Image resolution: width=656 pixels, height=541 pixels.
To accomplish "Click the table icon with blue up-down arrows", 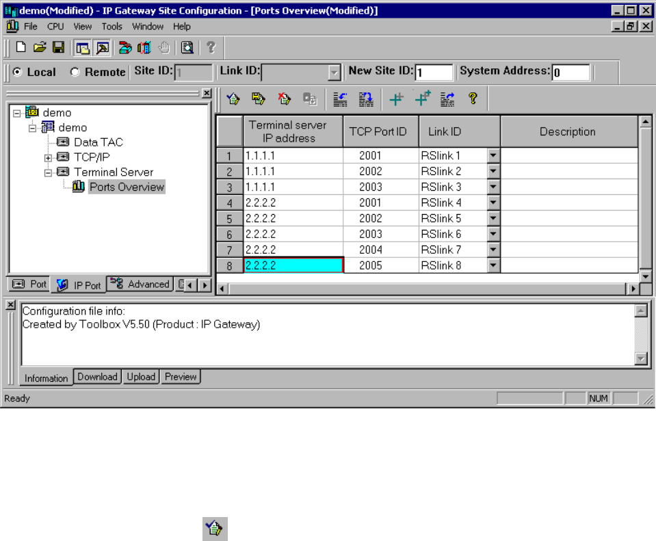I will click(x=366, y=98).
